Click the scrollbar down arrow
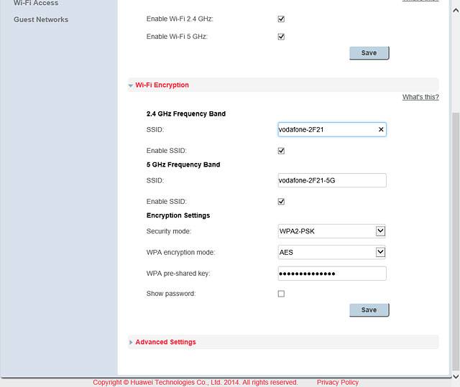This screenshot has width=460, height=387. [x=456, y=376]
